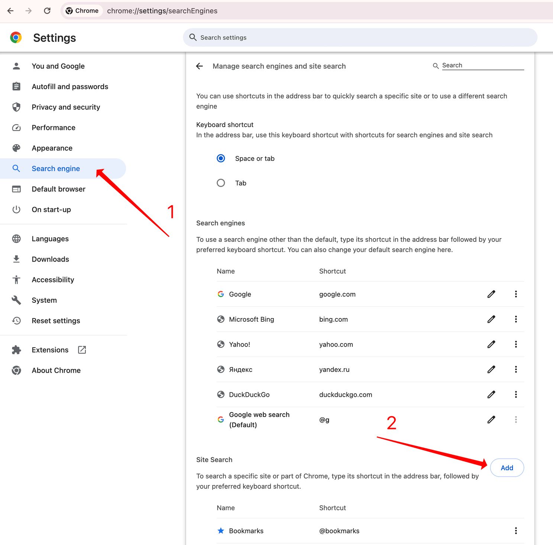Viewport: 553px width, 545px height.
Task: Go back using the browser back arrow
Action: pos(10,11)
